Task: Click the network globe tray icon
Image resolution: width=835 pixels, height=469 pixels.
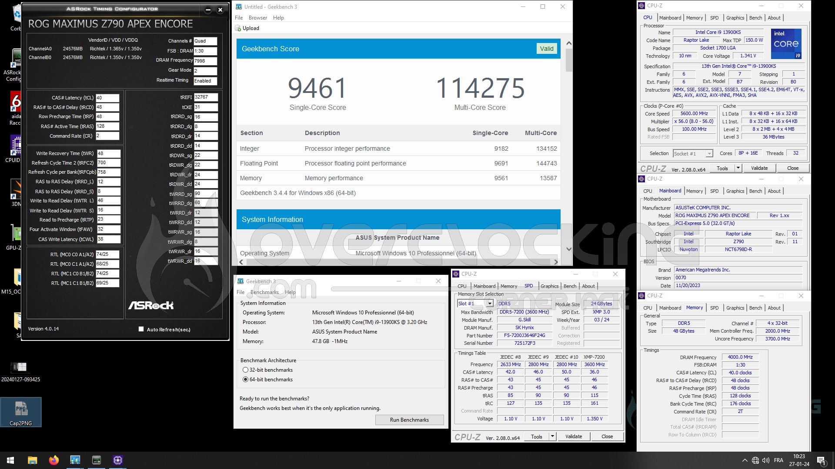Action: (755, 460)
